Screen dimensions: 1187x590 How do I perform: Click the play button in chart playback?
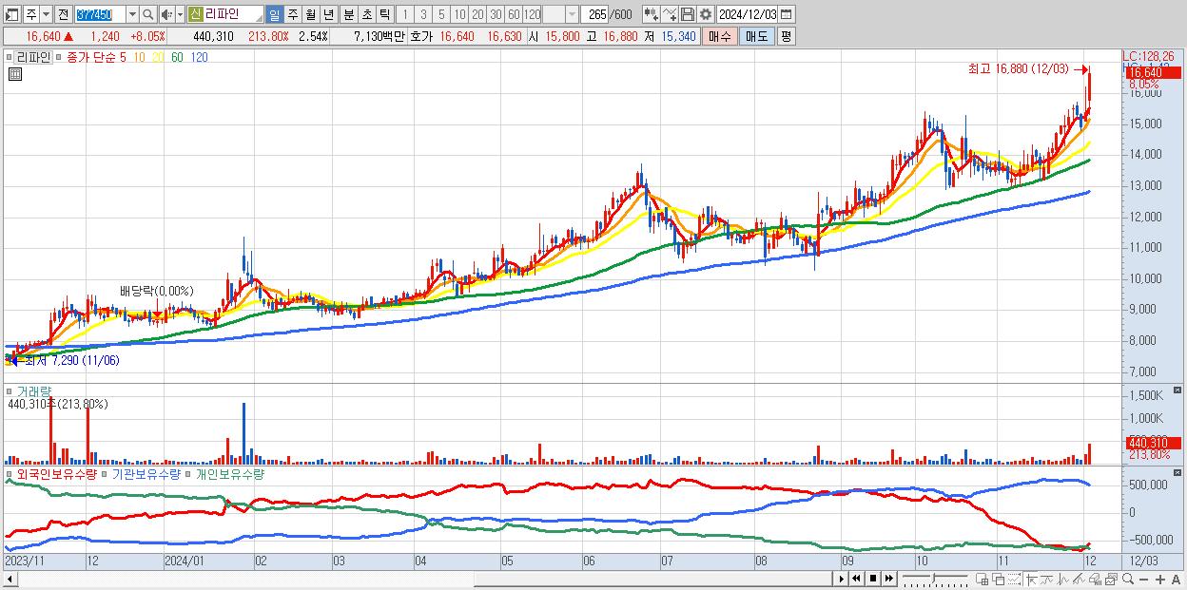(842, 579)
